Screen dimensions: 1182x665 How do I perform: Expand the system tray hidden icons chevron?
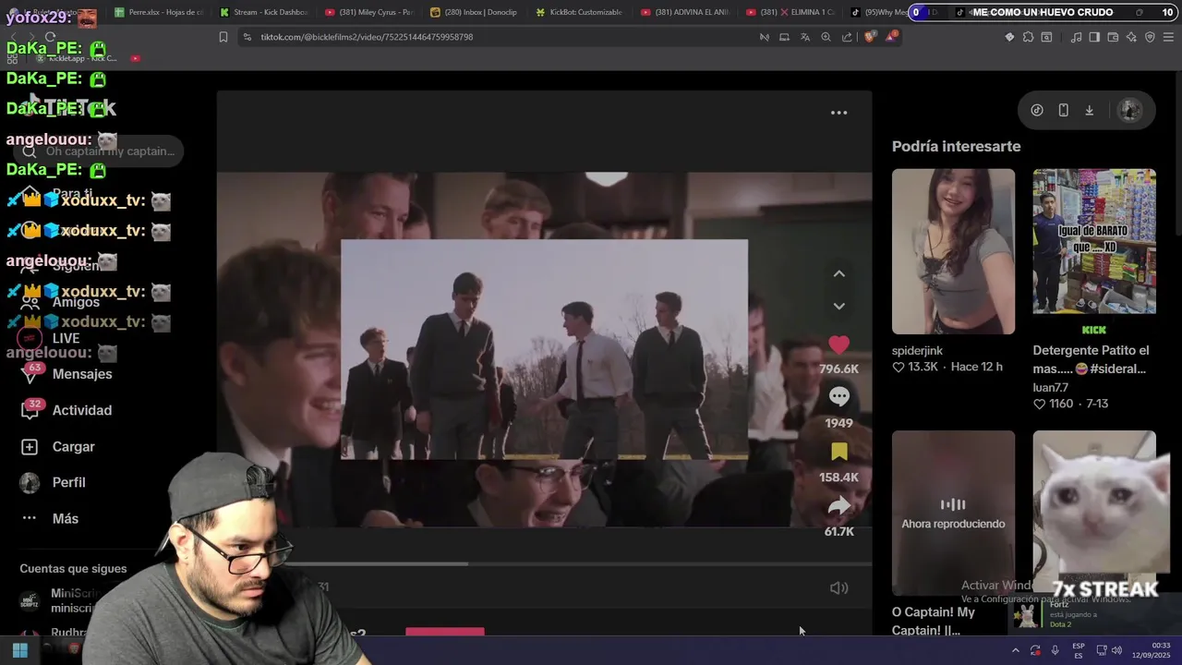(1015, 650)
